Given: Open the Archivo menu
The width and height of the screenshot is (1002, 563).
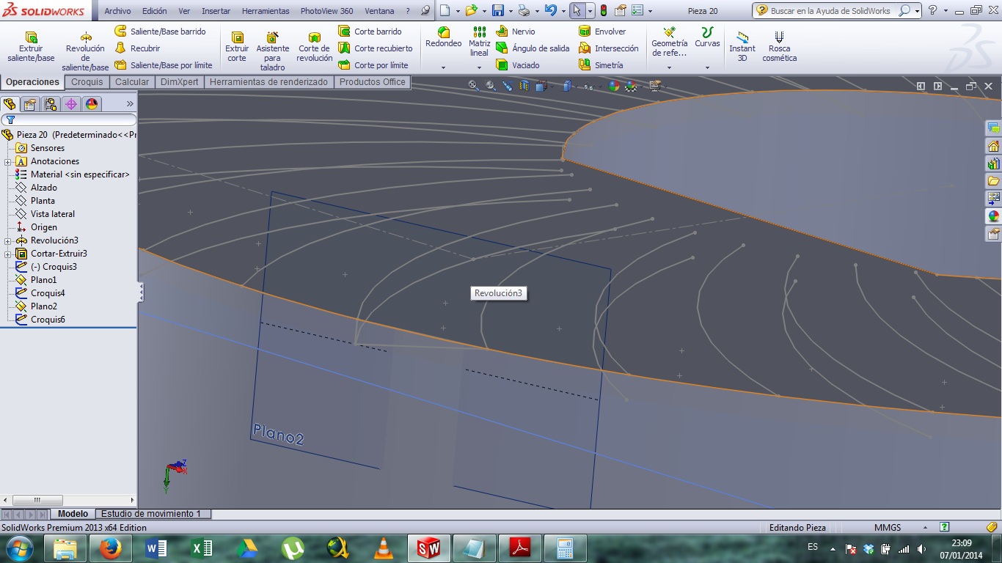Looking at the screenshot, I should tap(117, 11).
